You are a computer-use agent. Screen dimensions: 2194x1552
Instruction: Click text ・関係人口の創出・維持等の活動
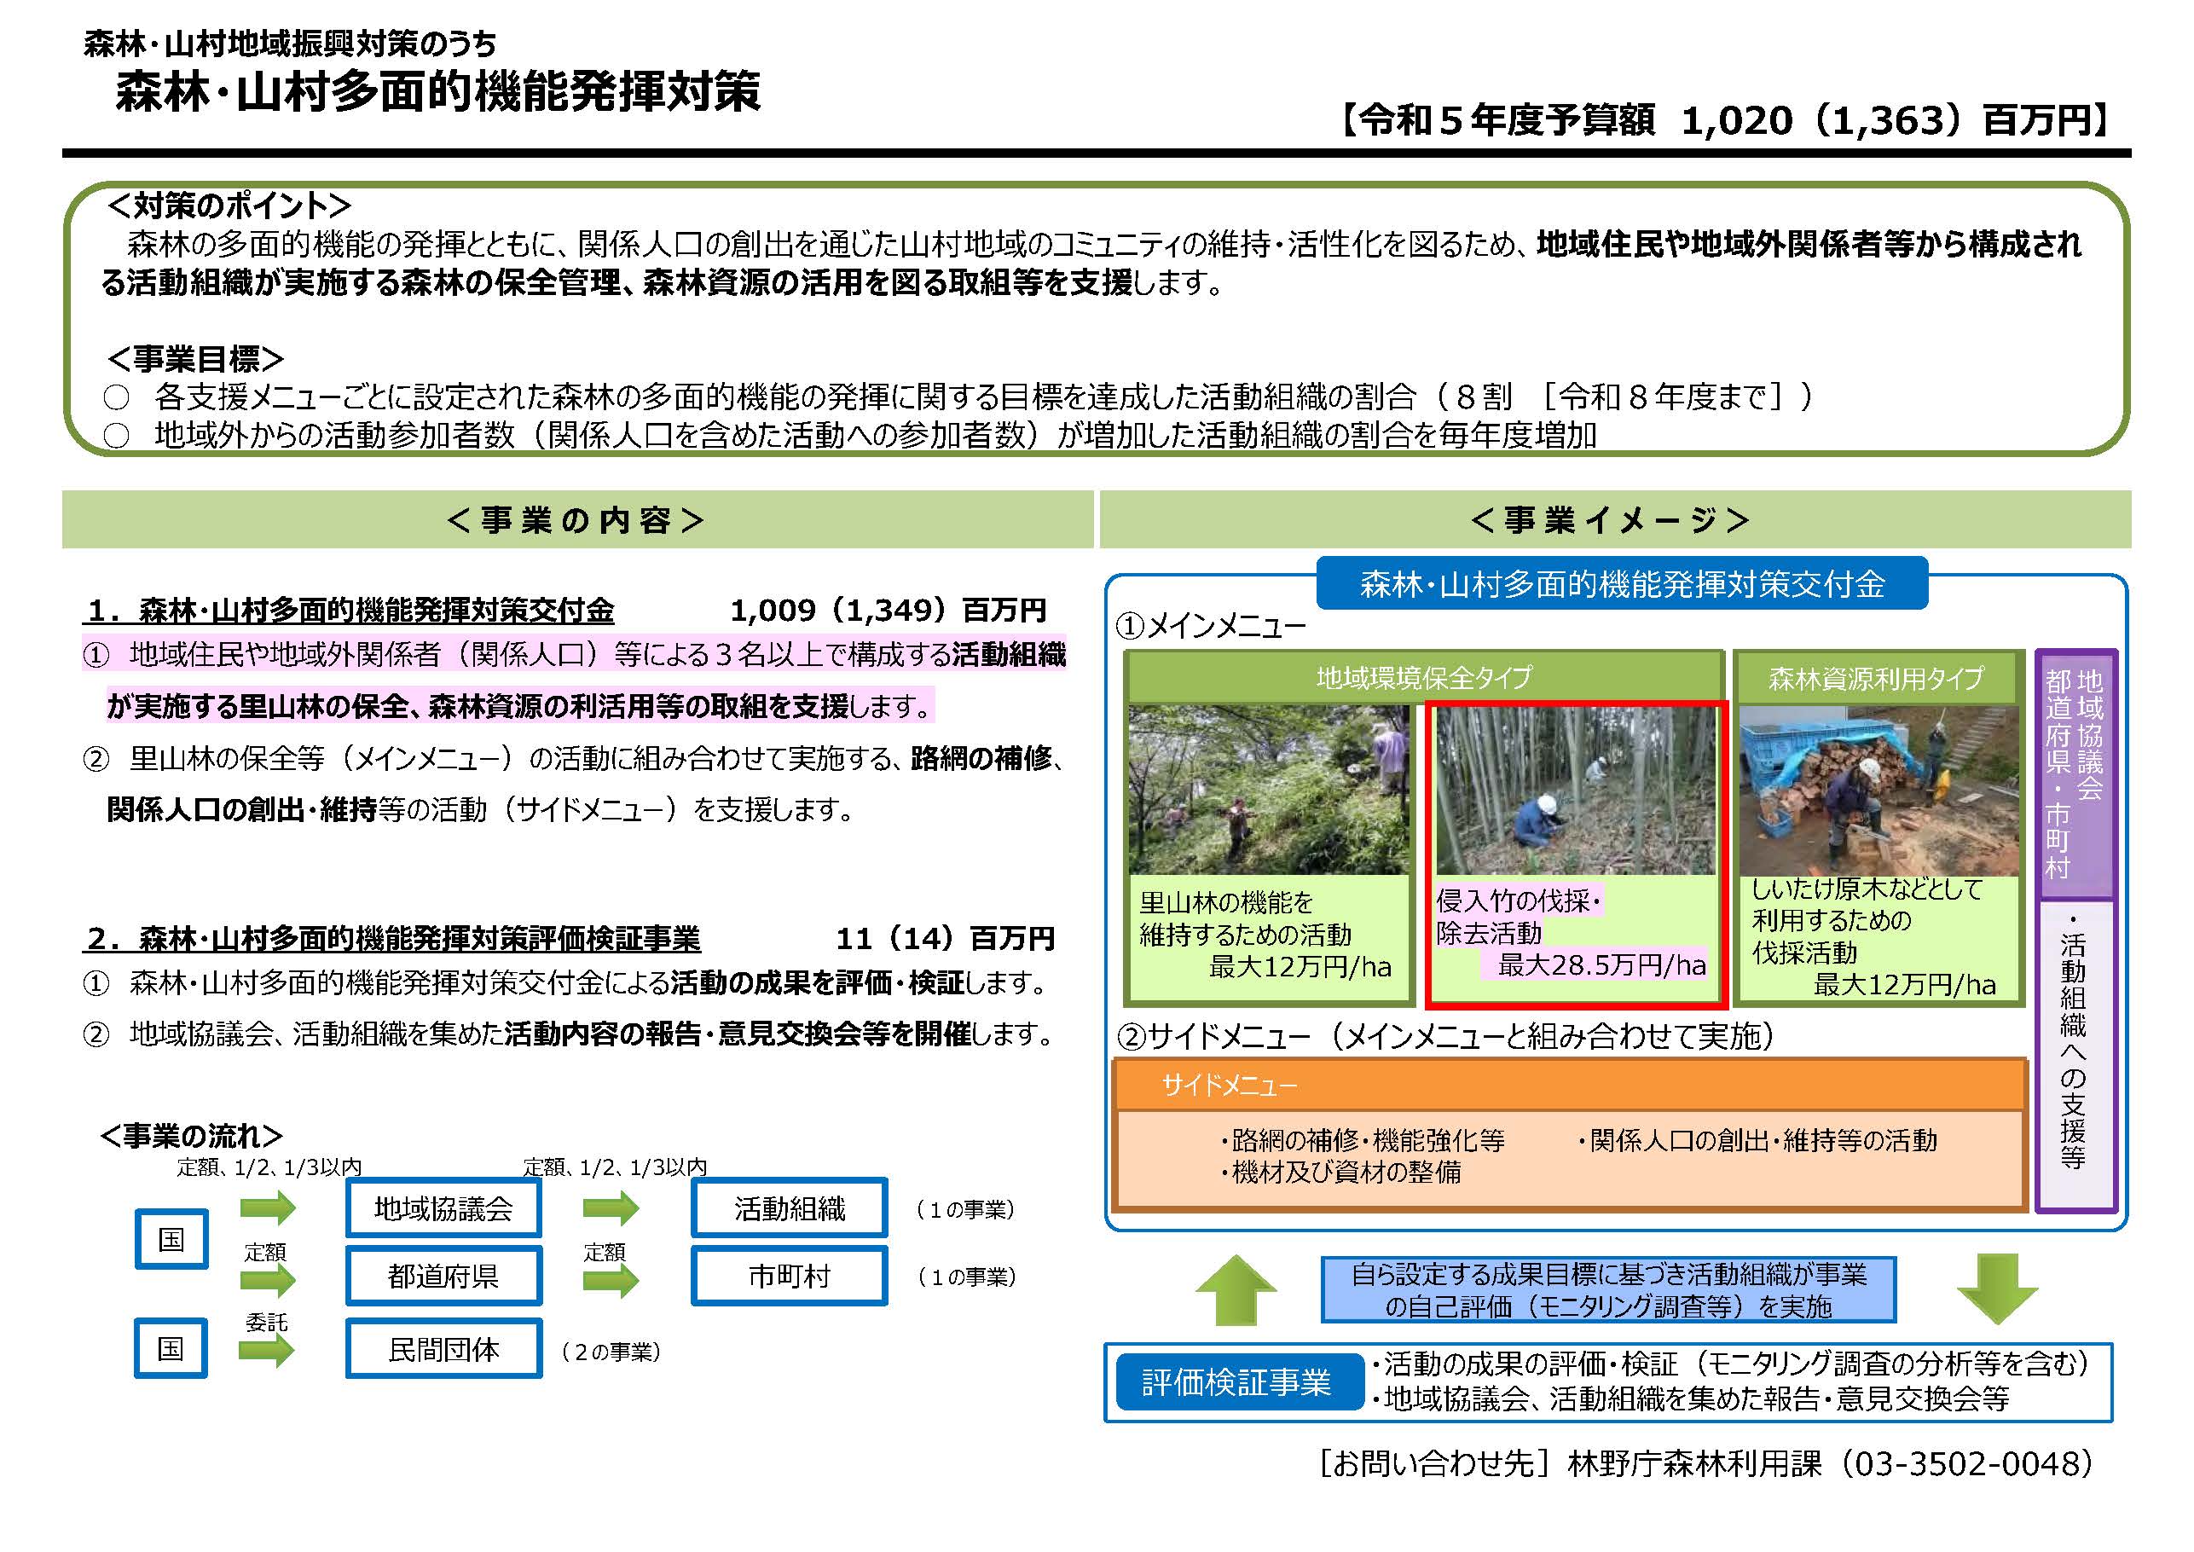[1757, 1140]
